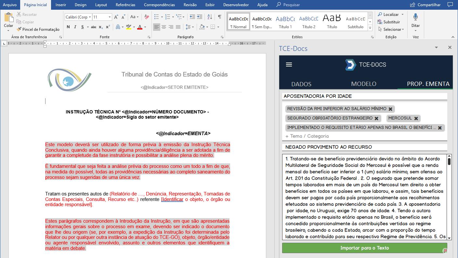Viewport: 458px width, 258px height.
Task: Click the Pincel de Formatação tool
Action: pos(38,29)
